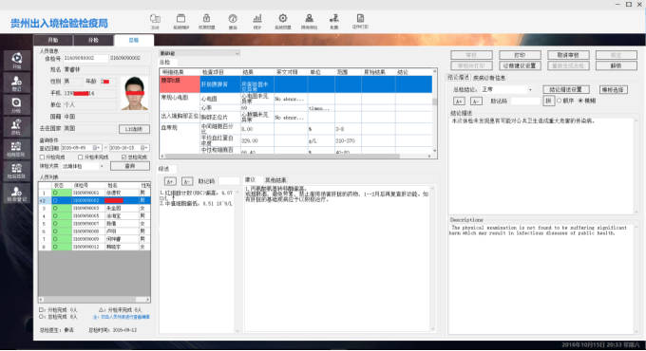The width and height of the screenshot is (646, 351).
Task: Select the 分检 sidebar icon
Action: (x=16, y=104)
